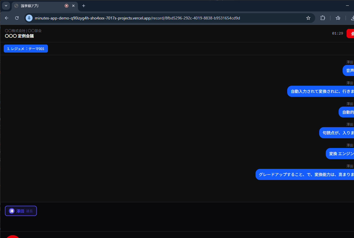Reload the minutes app page
The image size is (354, 238).
[17, 18]
